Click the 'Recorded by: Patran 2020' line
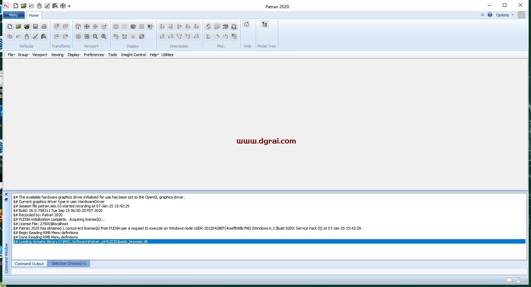The image size is (531, 287). coord(38,215)
